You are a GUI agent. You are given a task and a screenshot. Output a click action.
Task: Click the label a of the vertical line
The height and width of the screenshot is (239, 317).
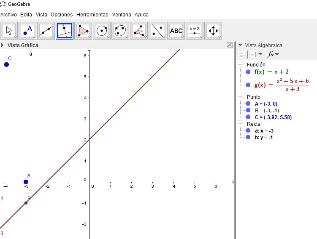coord(30,54)
